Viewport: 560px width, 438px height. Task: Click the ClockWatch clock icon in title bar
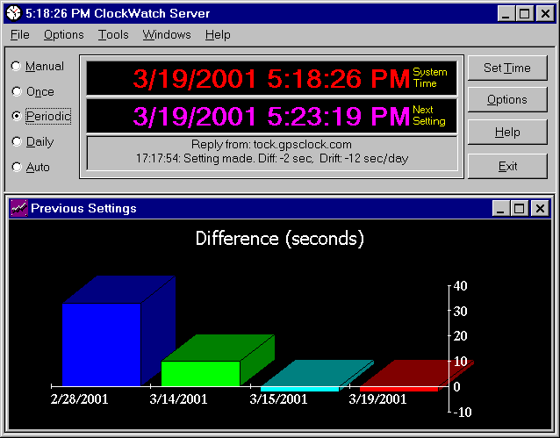[x=14, y=13]
